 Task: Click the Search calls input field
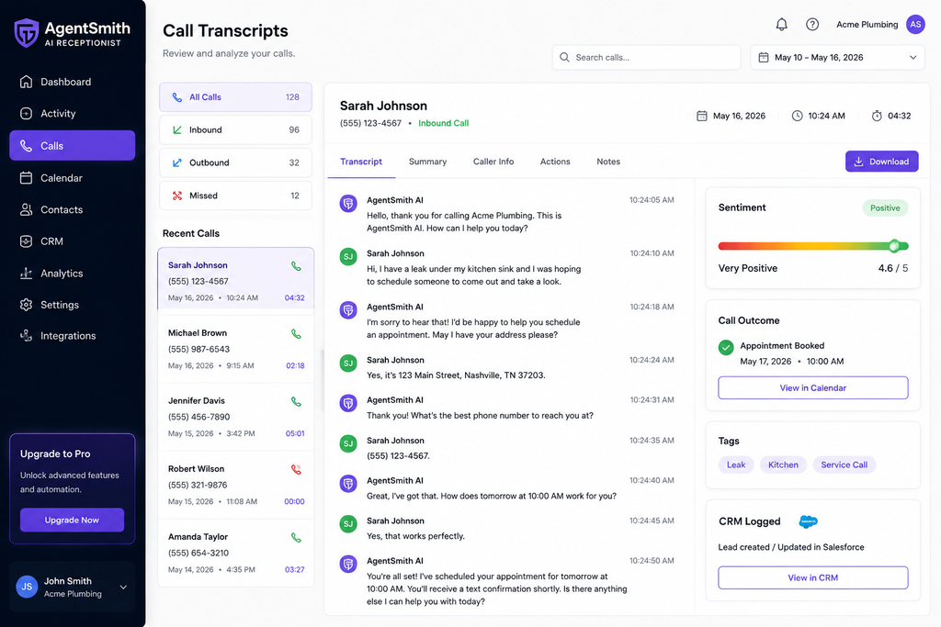tap(646, 58)
